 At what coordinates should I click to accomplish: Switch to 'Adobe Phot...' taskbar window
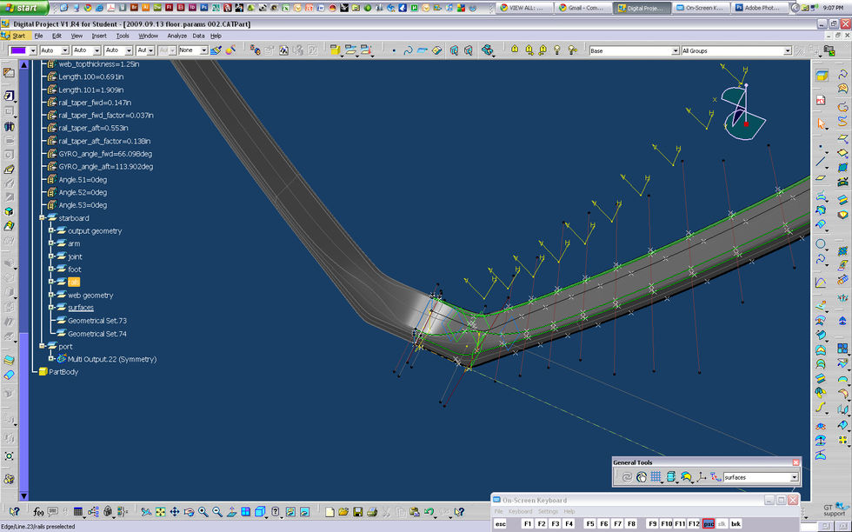coord(760,8)
